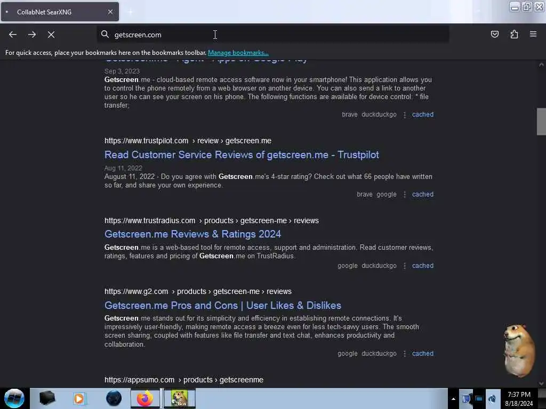Click the https://www.trustpilot.com URL text

[146, 141]
